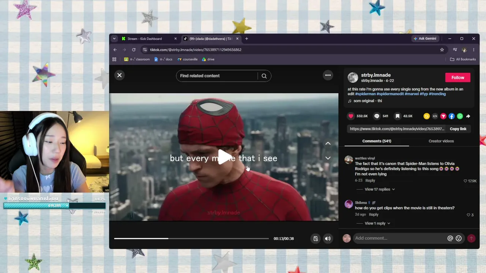Open the Chrome apps grid icon
Image resolution: width=486 pixels, height=273 pixels.
coord(114,60)
